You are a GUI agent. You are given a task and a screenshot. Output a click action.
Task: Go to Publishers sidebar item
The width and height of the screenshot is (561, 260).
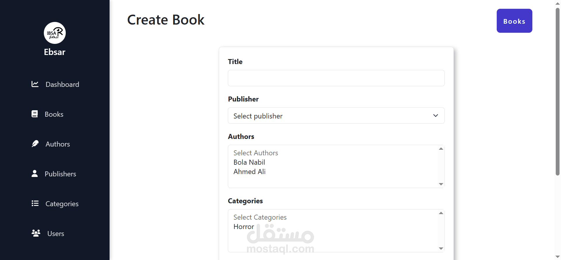(60, 174)
